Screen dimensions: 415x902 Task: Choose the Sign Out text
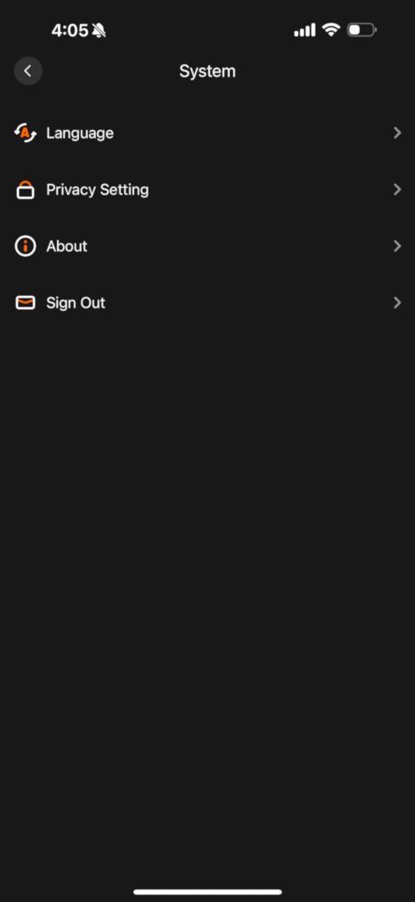[76, 303]
